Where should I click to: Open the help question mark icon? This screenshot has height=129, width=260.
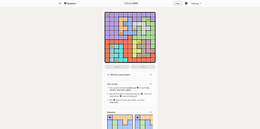coord(186,3)
